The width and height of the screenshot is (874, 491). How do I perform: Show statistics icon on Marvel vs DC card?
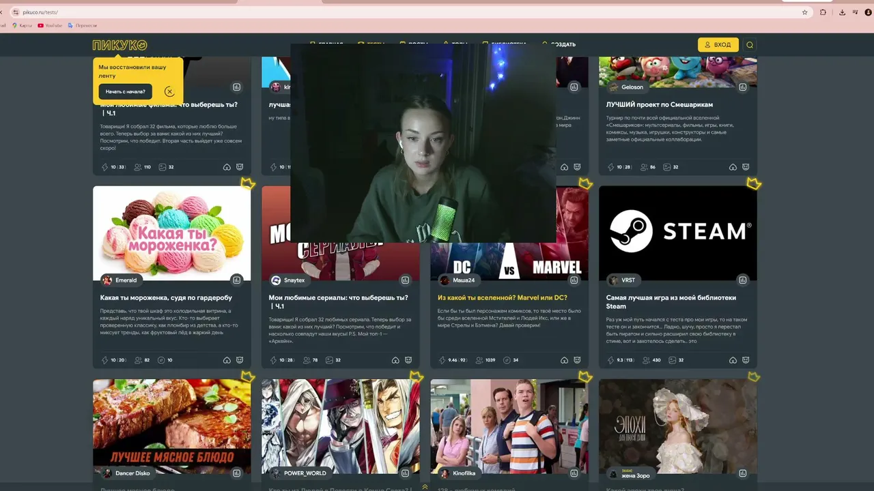pos(574,280)
